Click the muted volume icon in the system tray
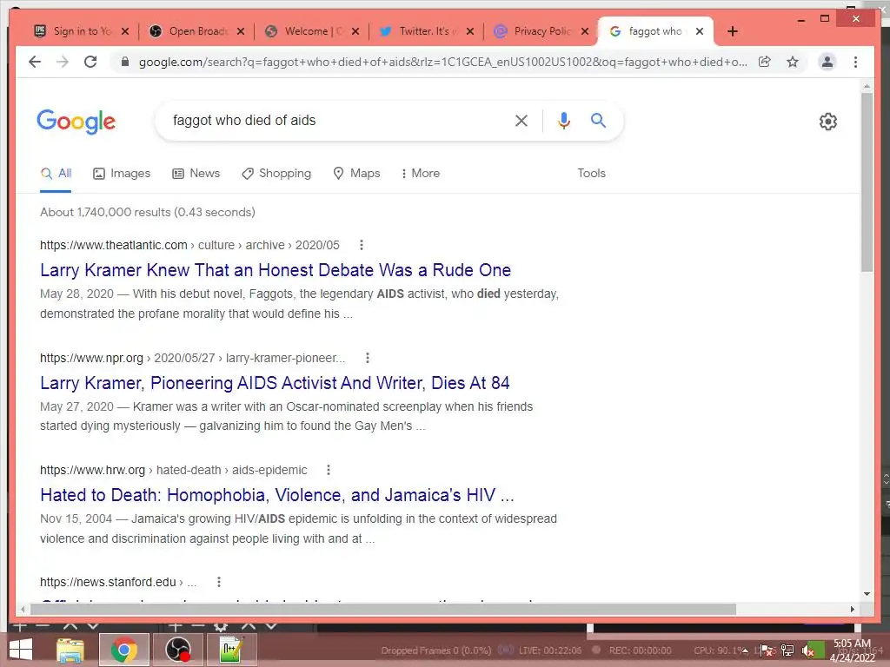This screenshot has height=667, width=890. tap(808, 650)
